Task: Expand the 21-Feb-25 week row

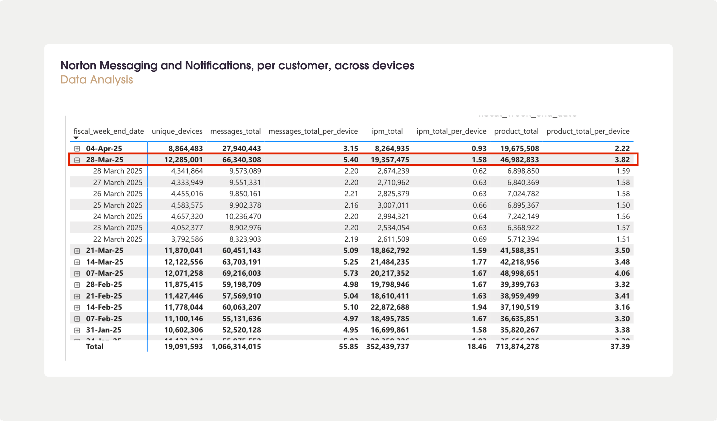Action: click(77, 296)
